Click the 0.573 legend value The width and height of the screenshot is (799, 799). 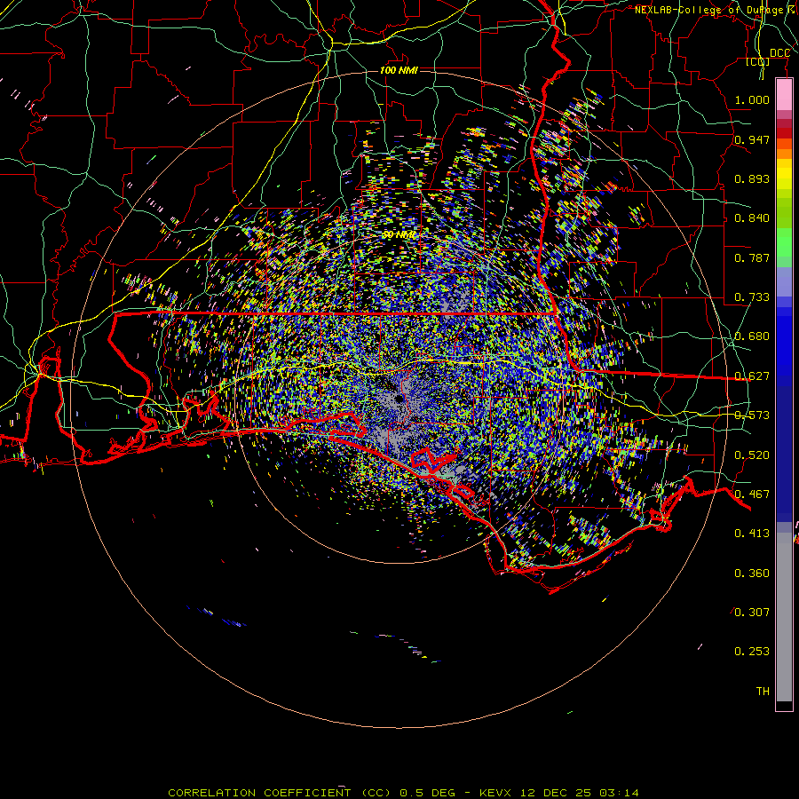[x=752, y=415]
